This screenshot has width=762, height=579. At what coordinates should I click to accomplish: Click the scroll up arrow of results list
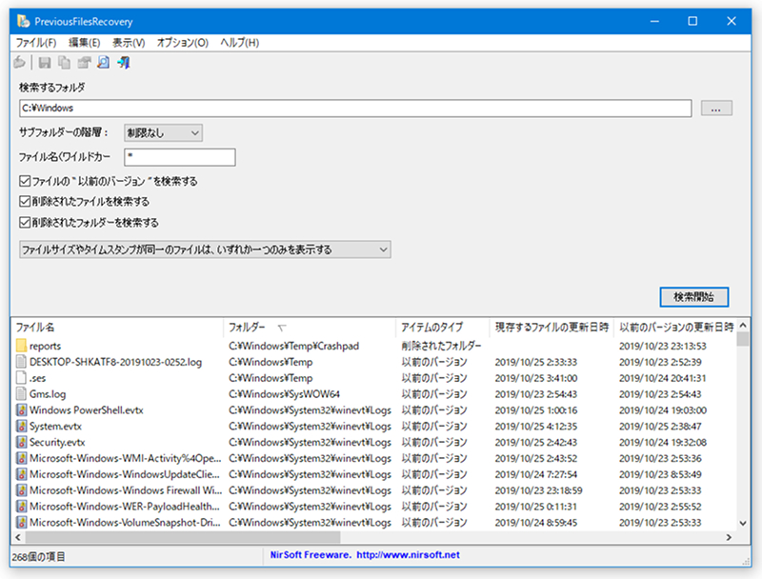[x=743, y=326]
